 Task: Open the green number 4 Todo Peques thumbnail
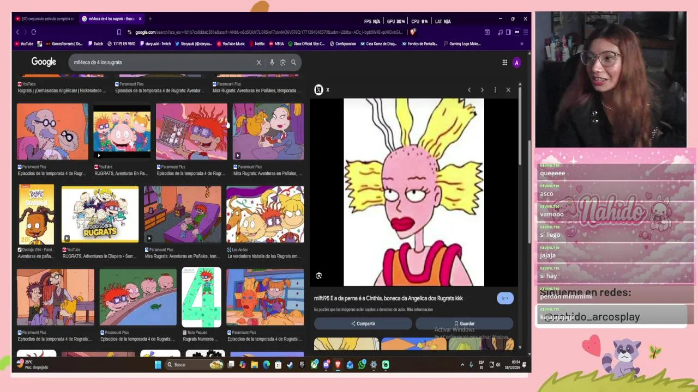201,297
